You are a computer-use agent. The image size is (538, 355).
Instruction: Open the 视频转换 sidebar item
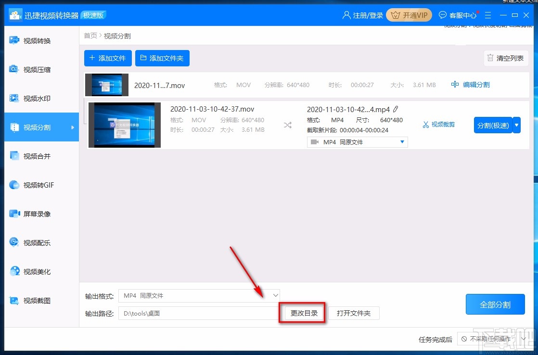point(41,40)
